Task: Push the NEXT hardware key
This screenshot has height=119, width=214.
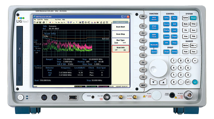Action: 143,85
